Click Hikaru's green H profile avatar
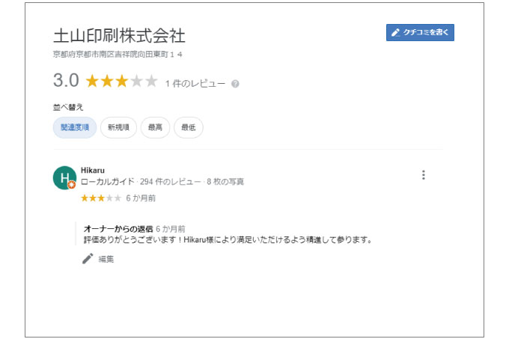The image size is (509, 339). click(64, 178)
